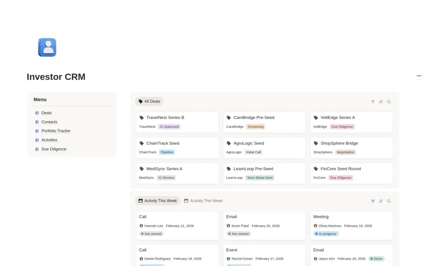Click the In progress status on Meeting
The height and width of the screenshot is (266, 427).
tap(326, 234)
